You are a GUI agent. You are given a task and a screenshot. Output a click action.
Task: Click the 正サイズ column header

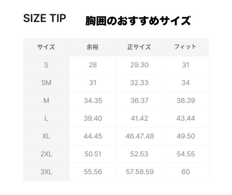point(139,47)
